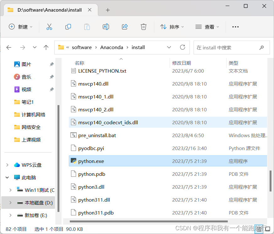Open the 新建 (New) dropdown
The width and height of the screenshot is (274, 234).
coord(21,27)
